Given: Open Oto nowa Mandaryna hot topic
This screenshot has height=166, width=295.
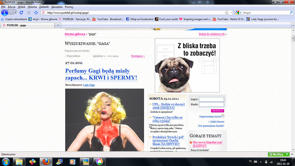Looking at the screenshot, I should (207, 144).
